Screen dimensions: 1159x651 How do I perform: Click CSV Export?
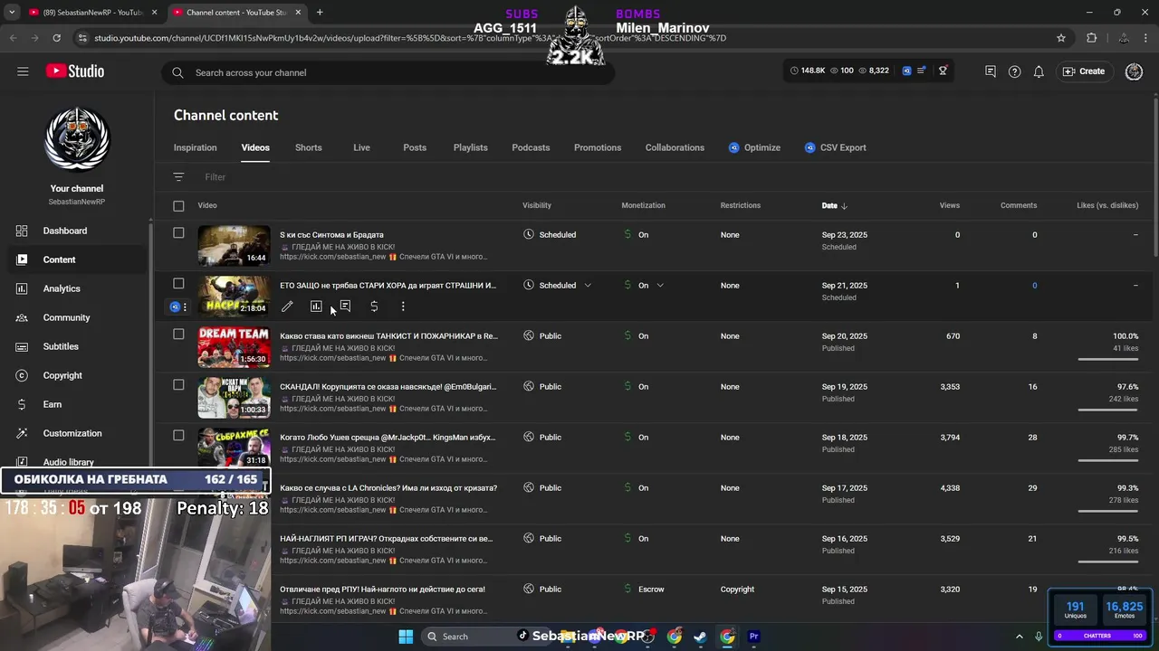(x=835, y=147)
